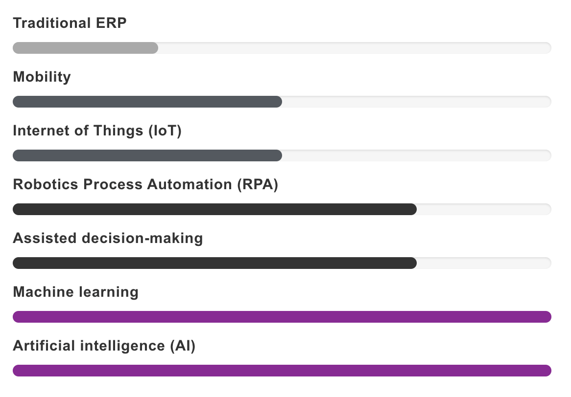
Task: Select the Internet of Things (IoT) label
Action: 97,131
